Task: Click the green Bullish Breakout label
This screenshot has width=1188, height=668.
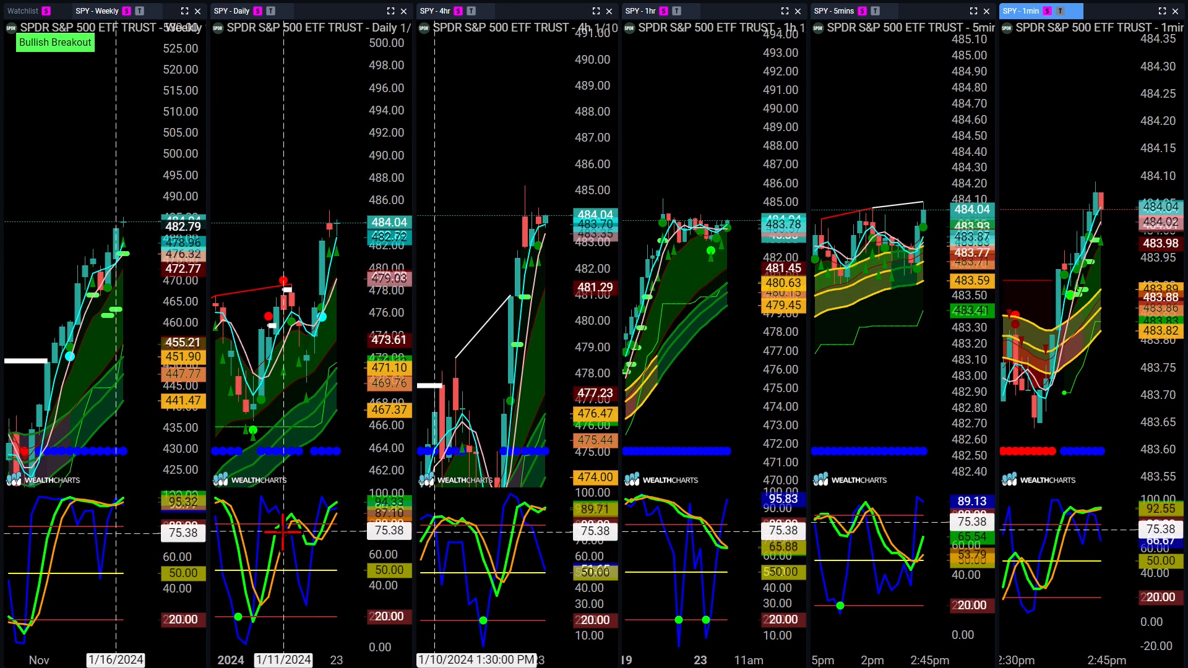Action: click(55, 43)
